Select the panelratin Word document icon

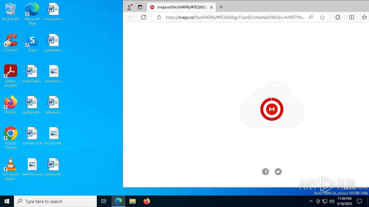(54, 43)
